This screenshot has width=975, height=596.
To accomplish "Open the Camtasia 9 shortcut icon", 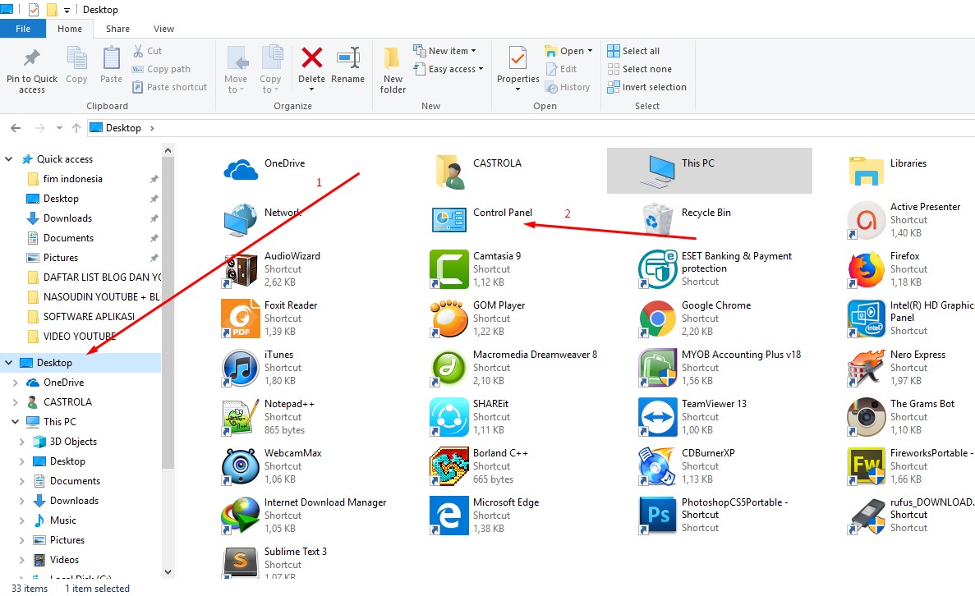I will coord(449,269).
